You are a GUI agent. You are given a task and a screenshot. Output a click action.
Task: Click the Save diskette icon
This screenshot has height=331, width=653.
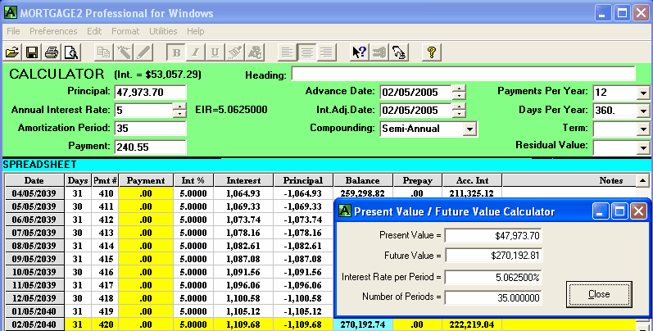tap(32, 52)
